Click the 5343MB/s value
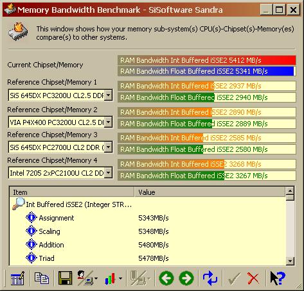Screen dimensions: 304x291 click(x=154, y=218)
